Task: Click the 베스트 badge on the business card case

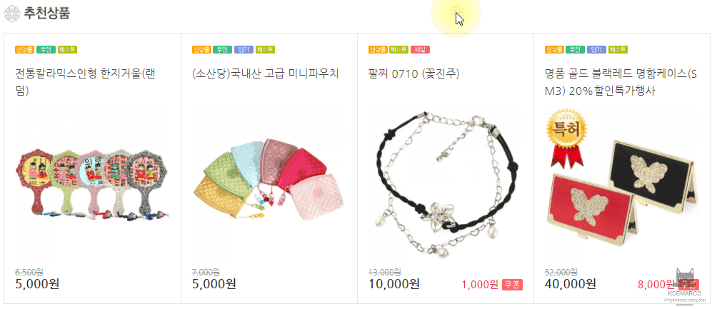Action: click(x=618, y=49)
